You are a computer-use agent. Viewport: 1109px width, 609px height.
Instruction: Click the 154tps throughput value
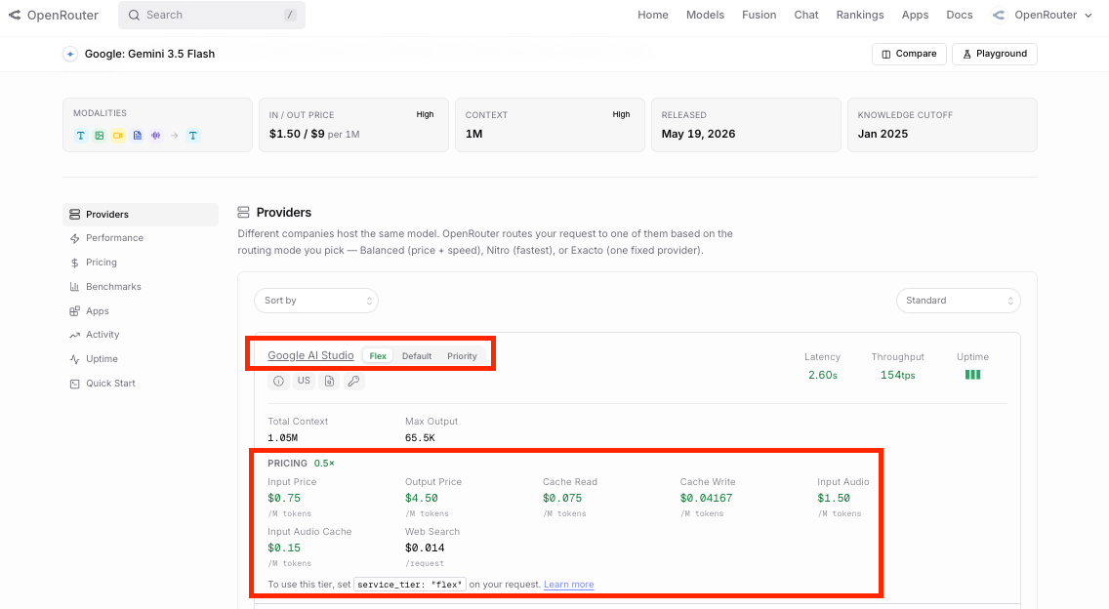[x=897, y=375]
